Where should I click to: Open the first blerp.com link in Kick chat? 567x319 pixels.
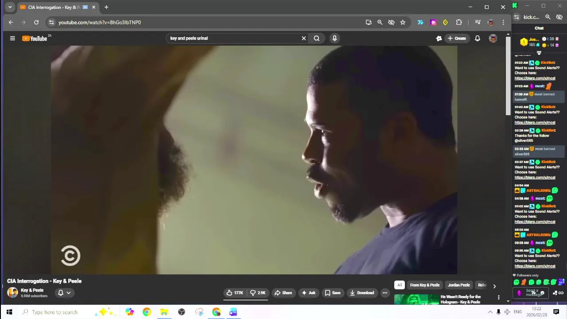tap(535, 78)
